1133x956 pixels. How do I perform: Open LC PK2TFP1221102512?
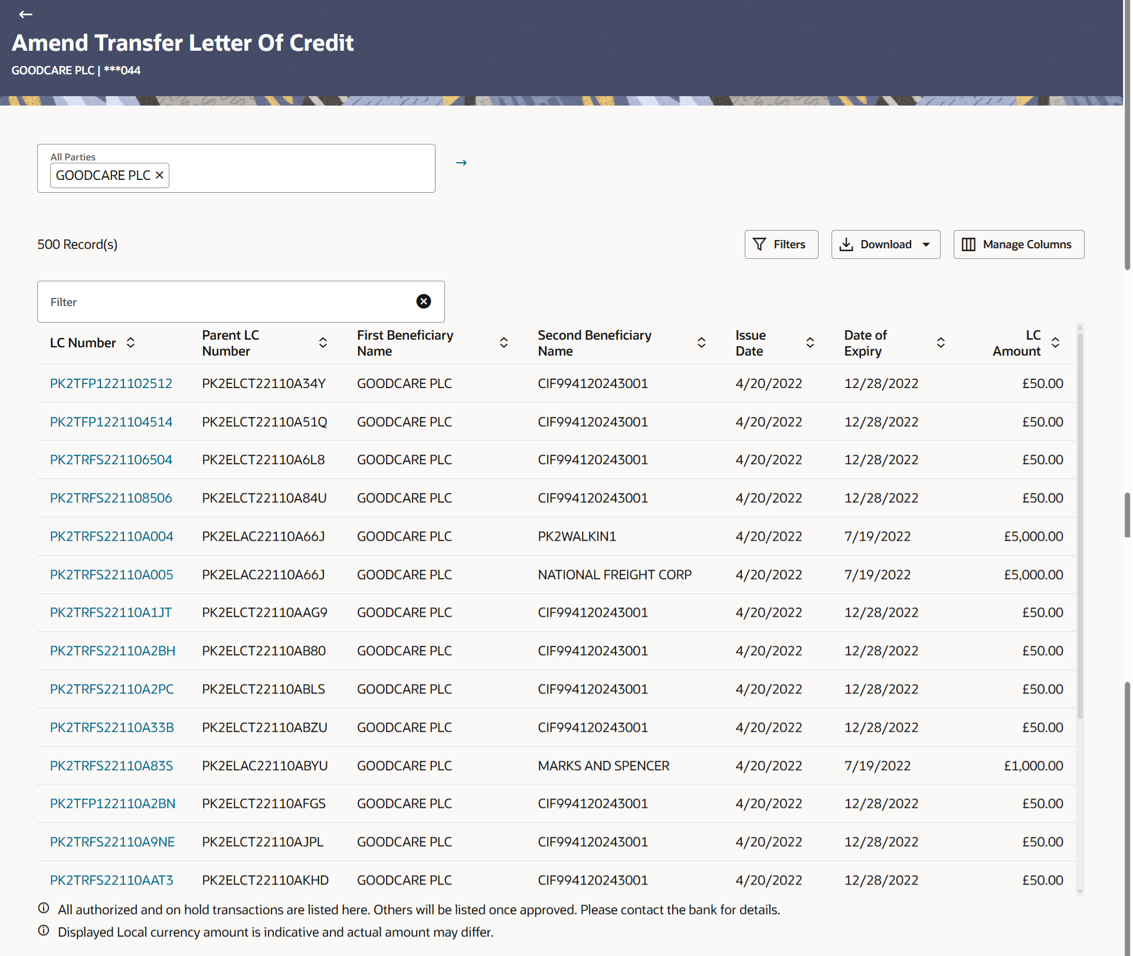pos(111,383)
